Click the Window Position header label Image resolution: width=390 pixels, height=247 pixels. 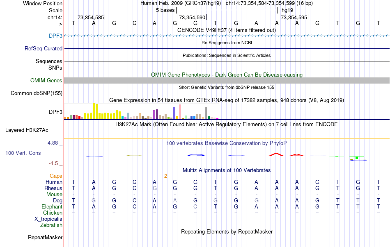[43, 3]
